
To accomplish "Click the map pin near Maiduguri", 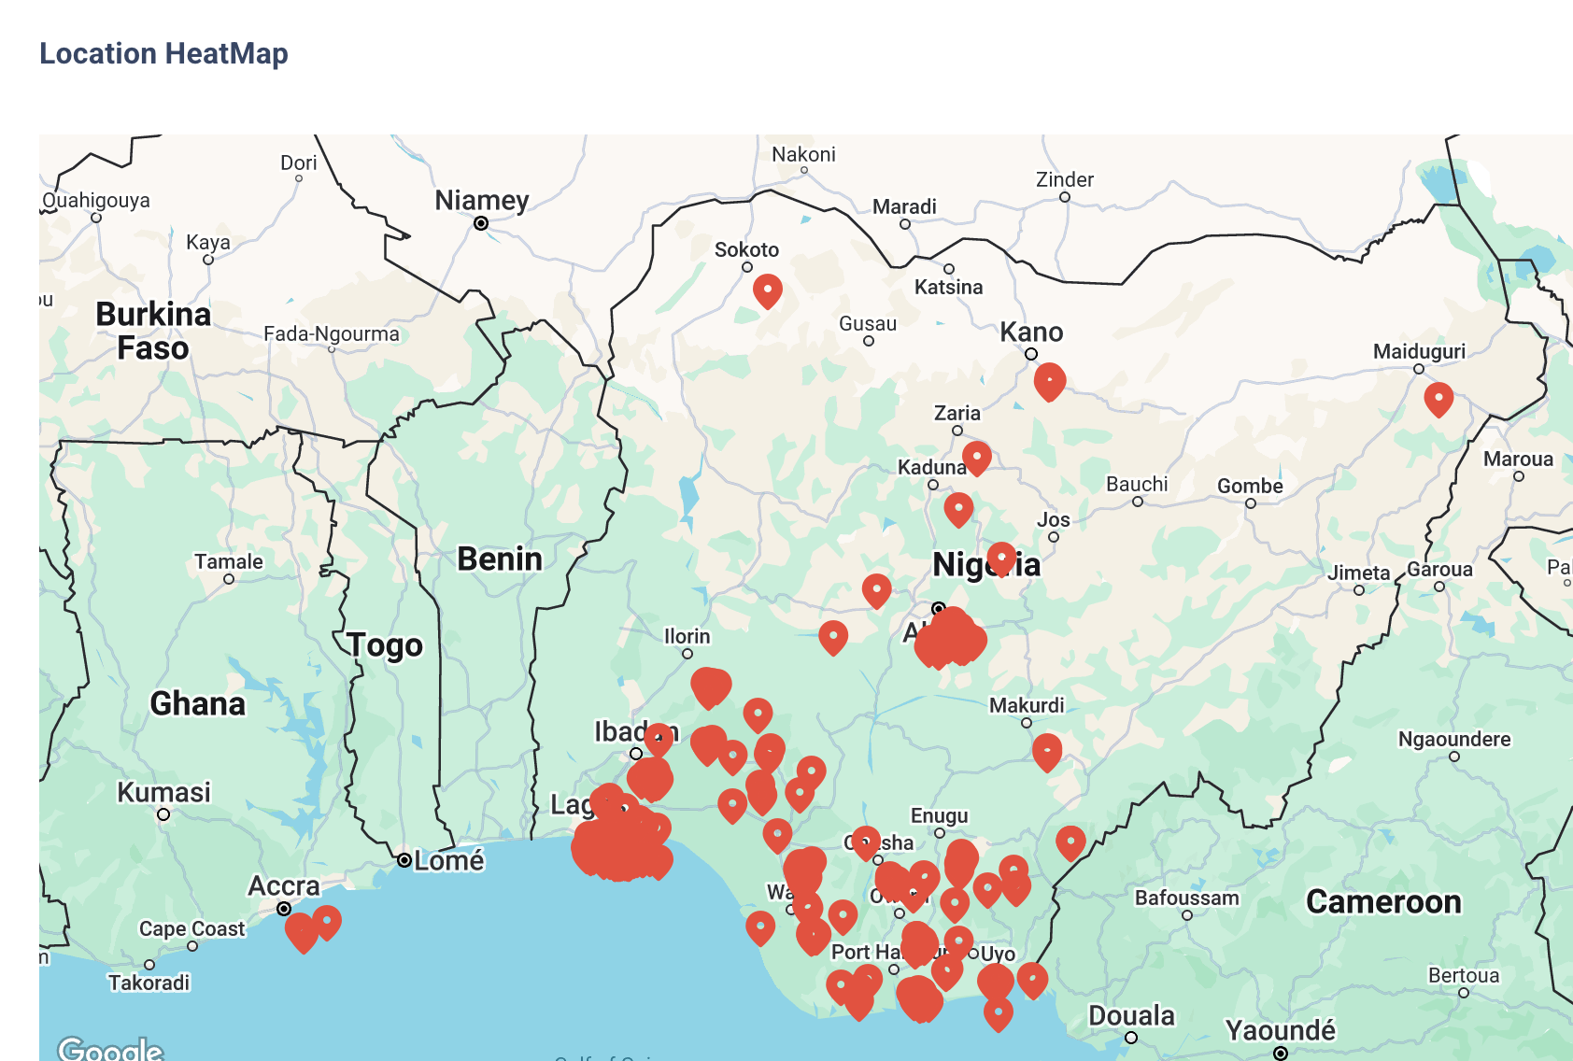I will tap(1438, 398).
